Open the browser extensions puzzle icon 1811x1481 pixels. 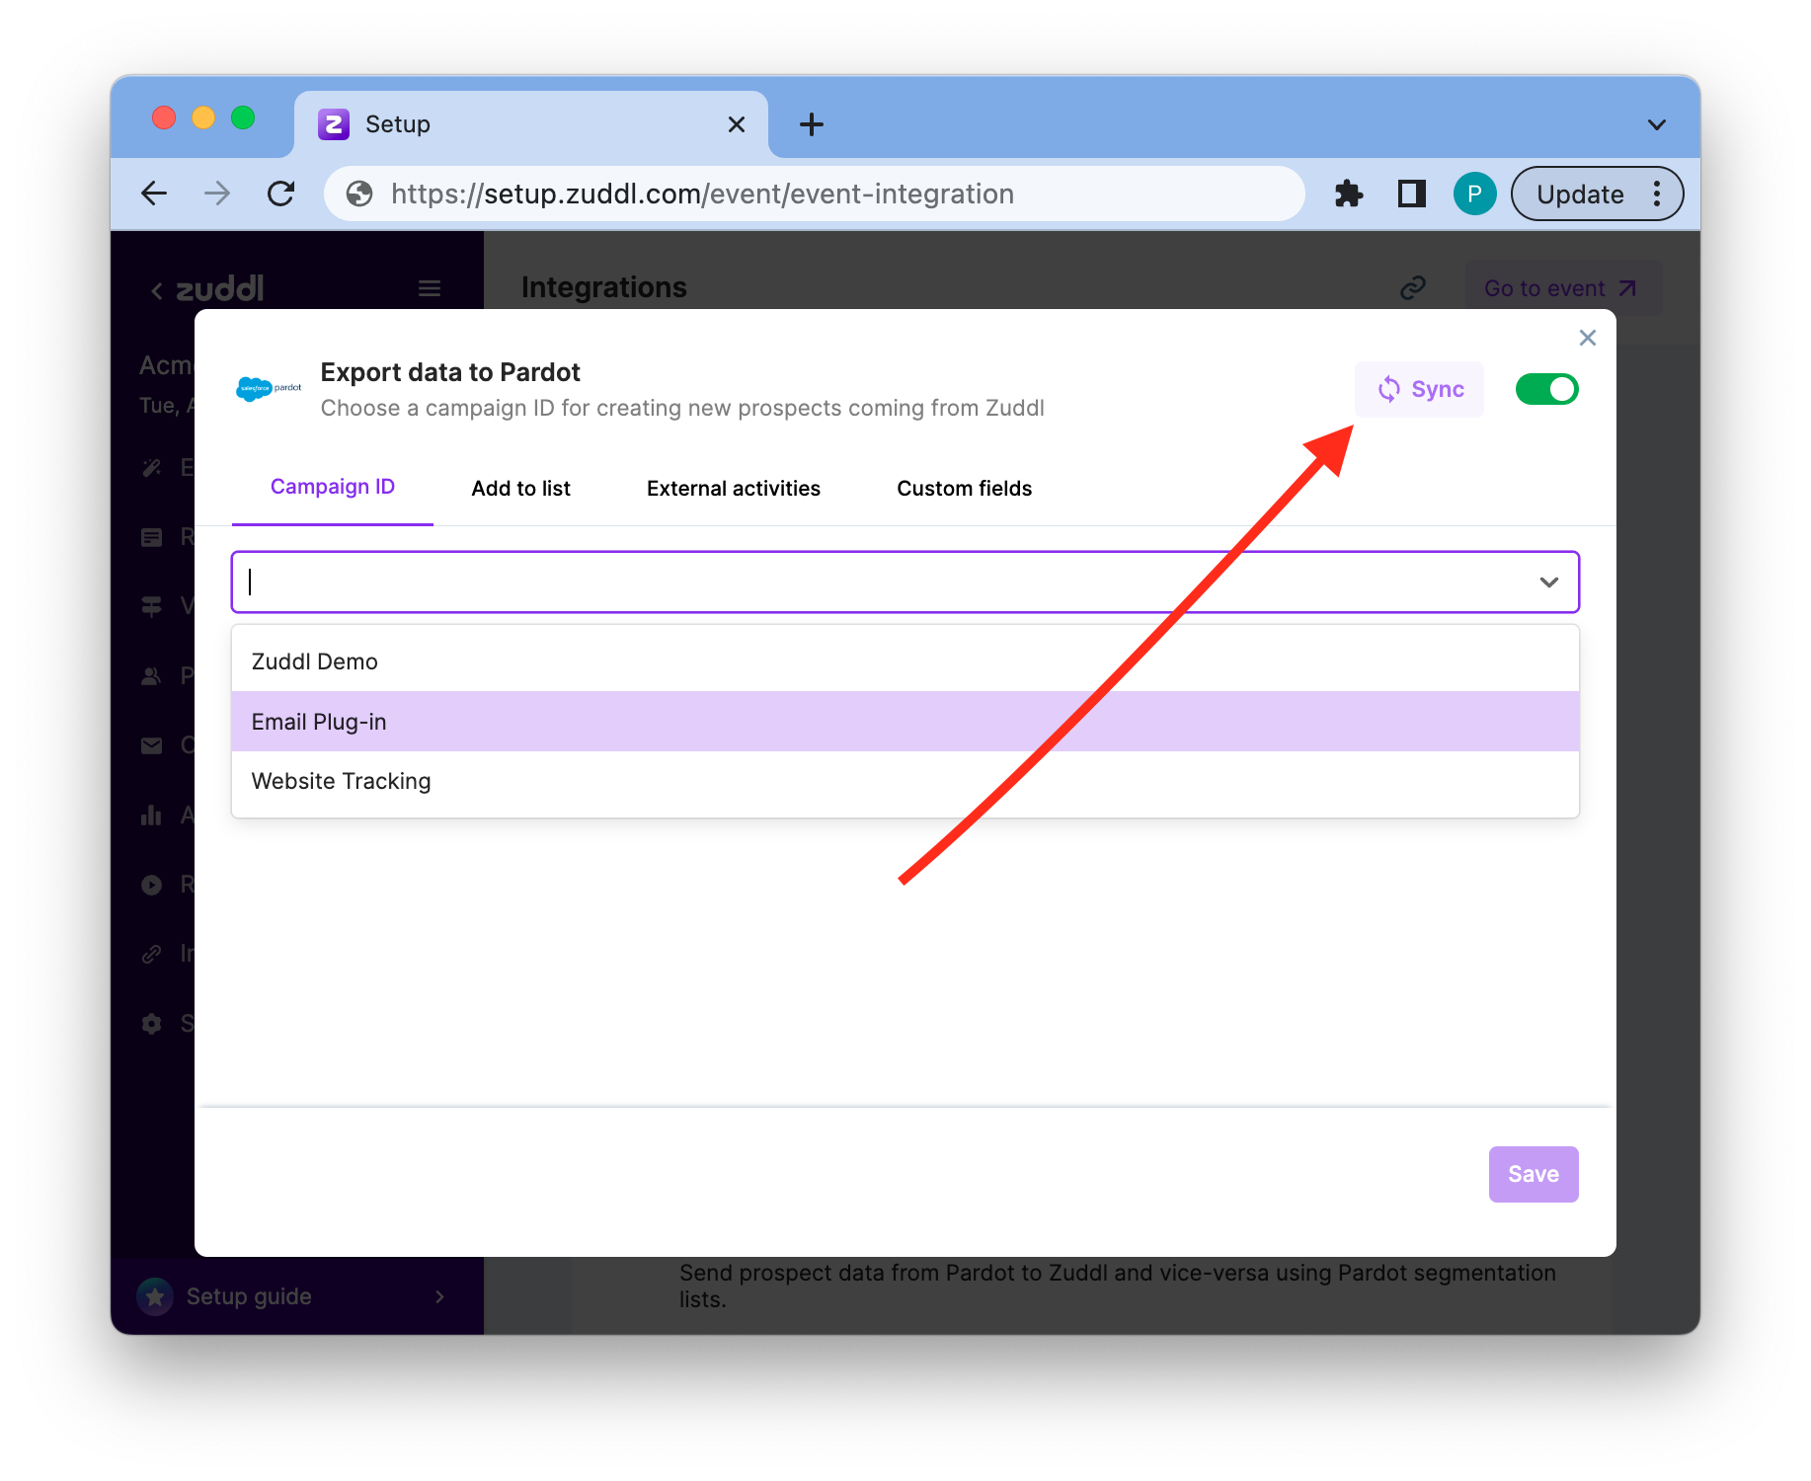tap(1348, 194)
